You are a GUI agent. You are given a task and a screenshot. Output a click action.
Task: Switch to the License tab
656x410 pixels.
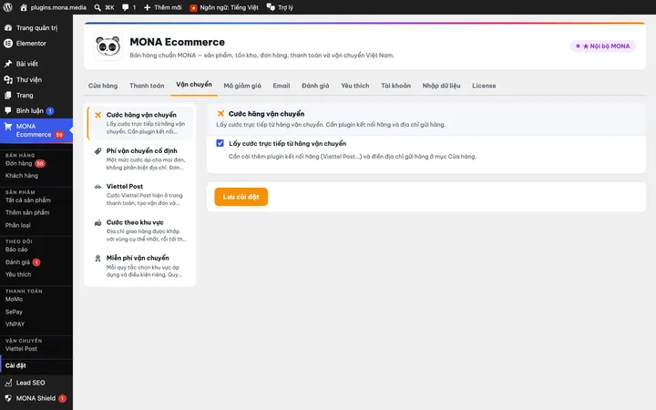point(484,86)
